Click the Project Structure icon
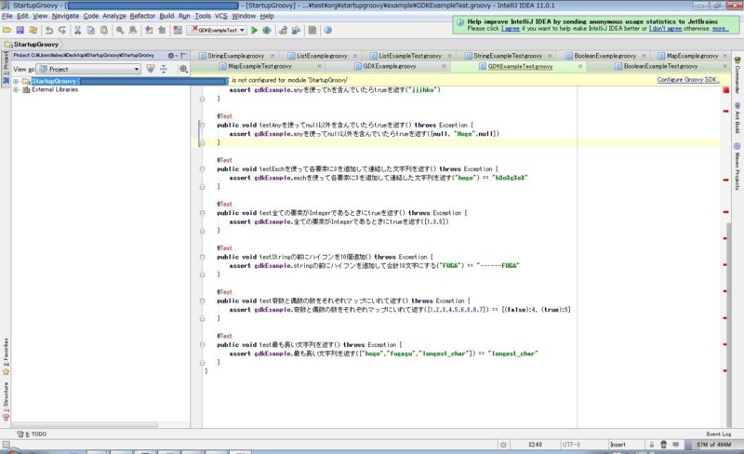744x454 pixels. tap(178, 30)
